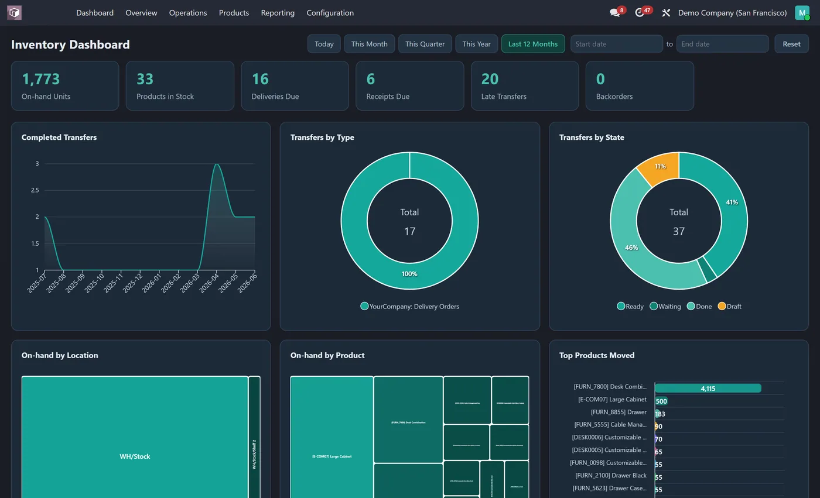Screen dimensions: 820x498
Task: Click the 4,115 Desk Combination bar
Action: point(708,388)
